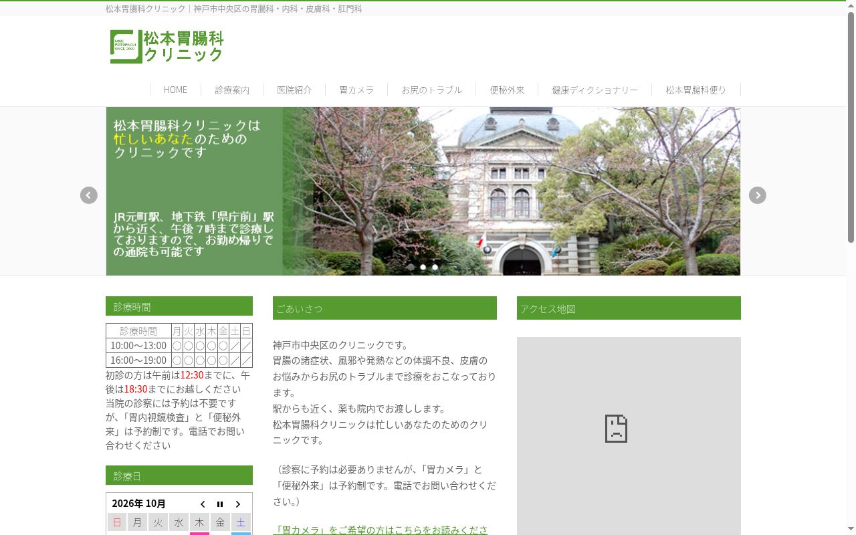
Task: Click the red 18:30 time text
Action: [x=136, y=389]
